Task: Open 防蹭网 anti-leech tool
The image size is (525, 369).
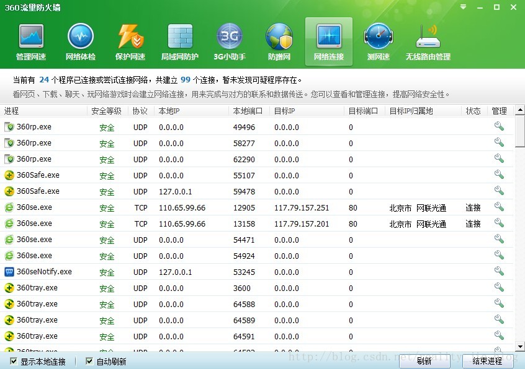Action: 279,42
